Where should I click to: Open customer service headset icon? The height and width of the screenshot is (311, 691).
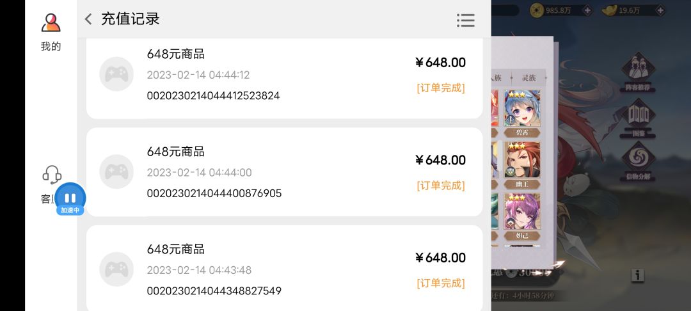tap(51, 174)
